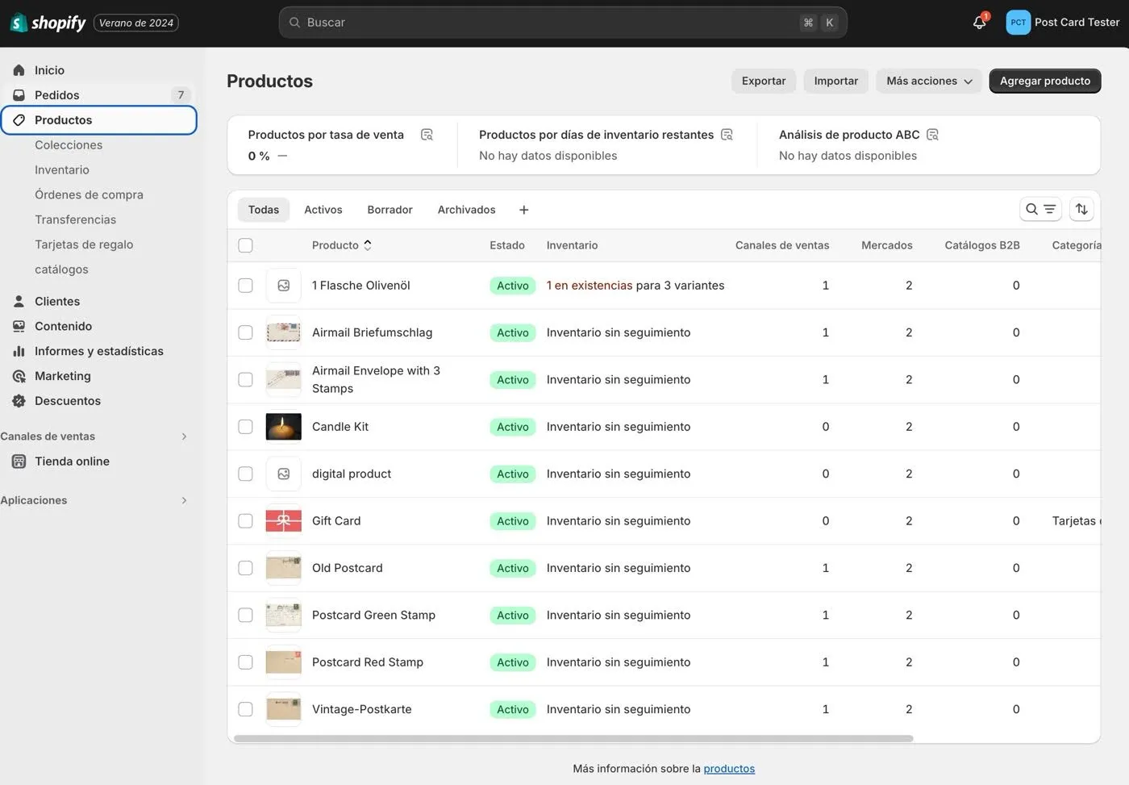1129x785 pixels.
Task: Open the Más acciones dropdown
Action: pos(928,81)
